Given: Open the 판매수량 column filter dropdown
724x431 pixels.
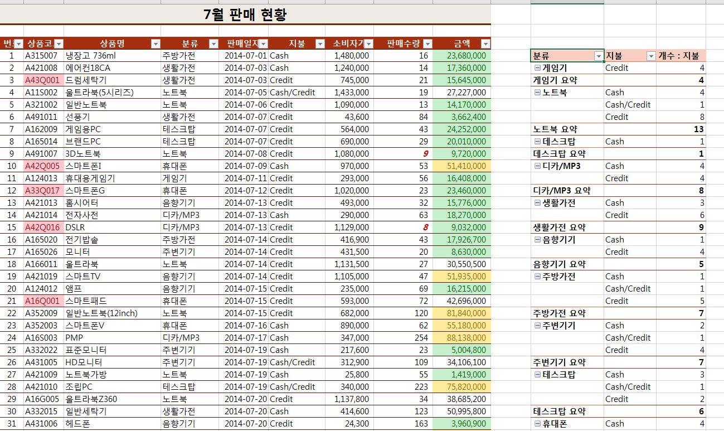Looking at the screenshot, I should point(427,44).
